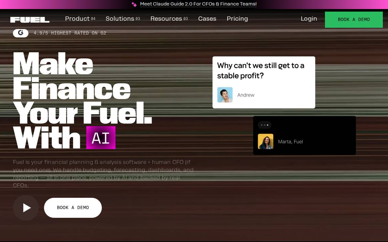Click the white Book a Demo button
This screenshot has width=388, height=242.
tap(73, 208)
